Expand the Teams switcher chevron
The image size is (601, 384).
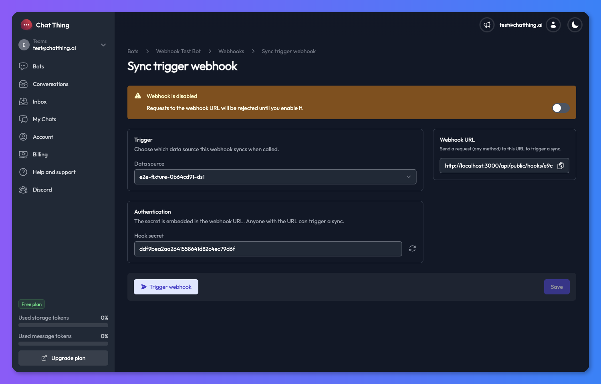click(x=103, y=45)
